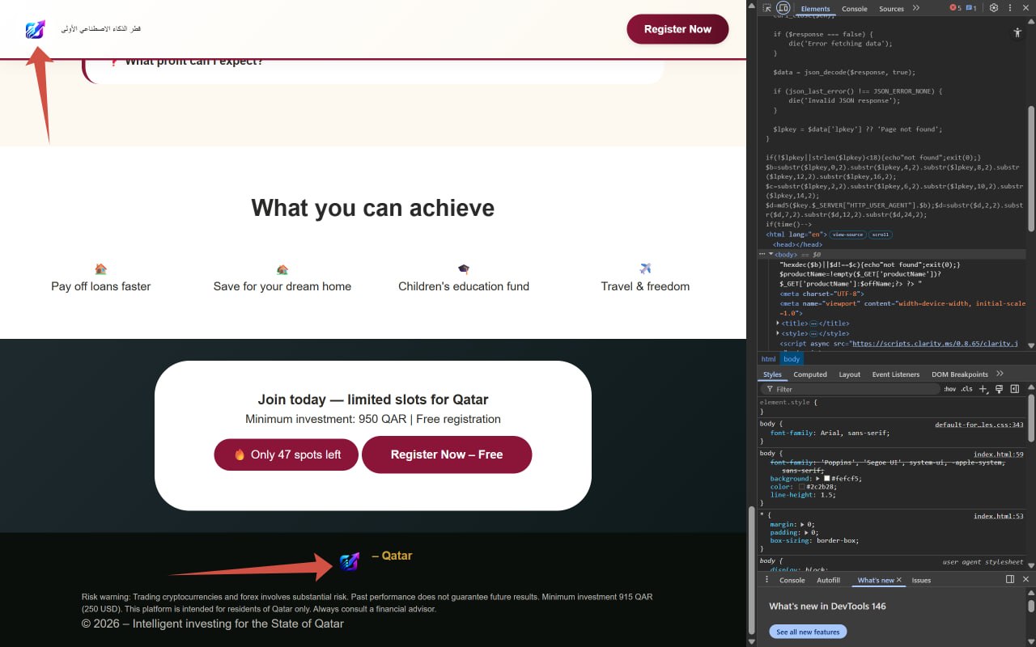Click the red error count indicator

956,8
